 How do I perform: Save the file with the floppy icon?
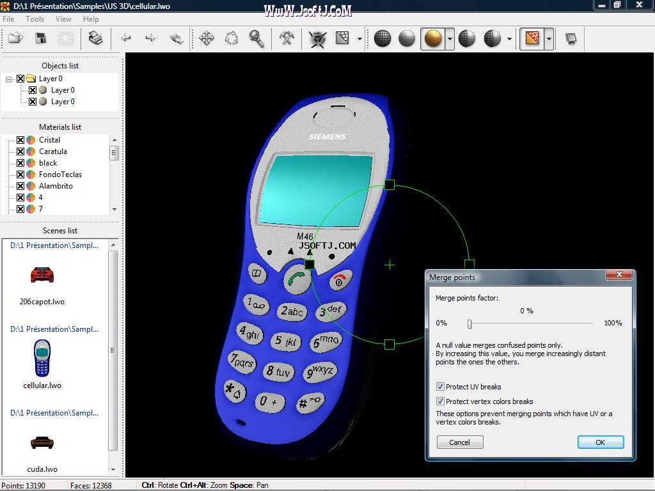[x=40, y=38]
